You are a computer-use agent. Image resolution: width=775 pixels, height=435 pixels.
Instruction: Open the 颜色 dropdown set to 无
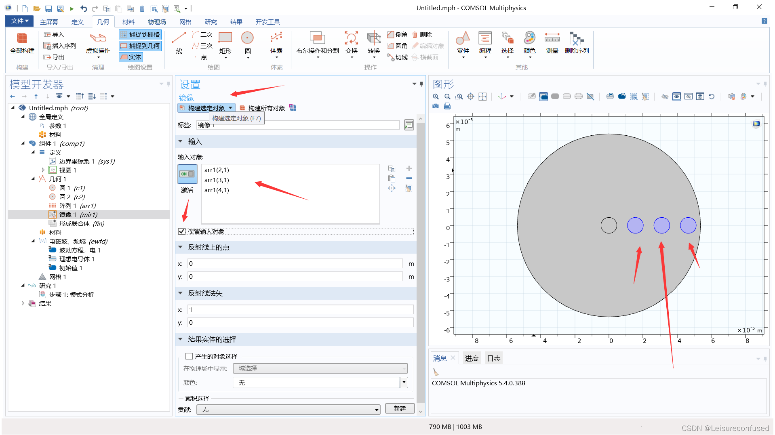tap(320, 382)
